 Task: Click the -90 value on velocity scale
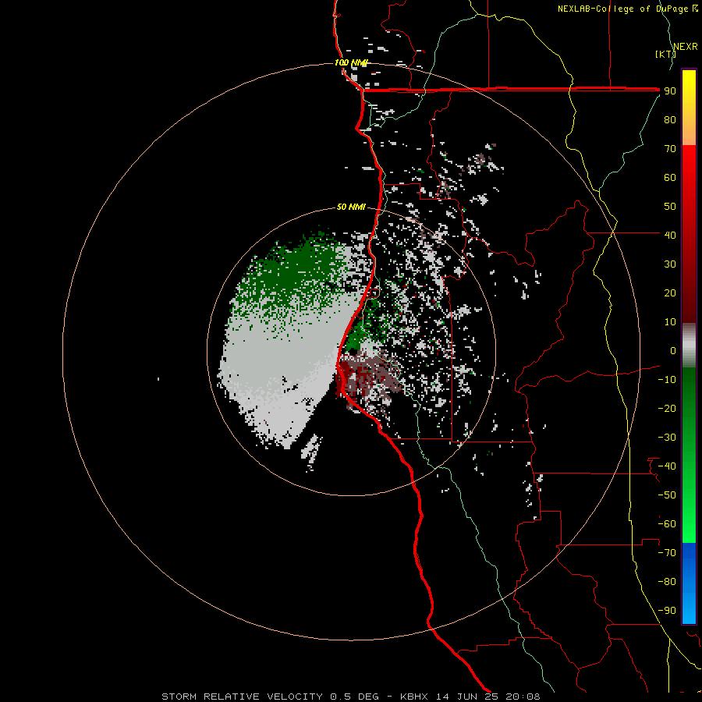pos(667,611)
